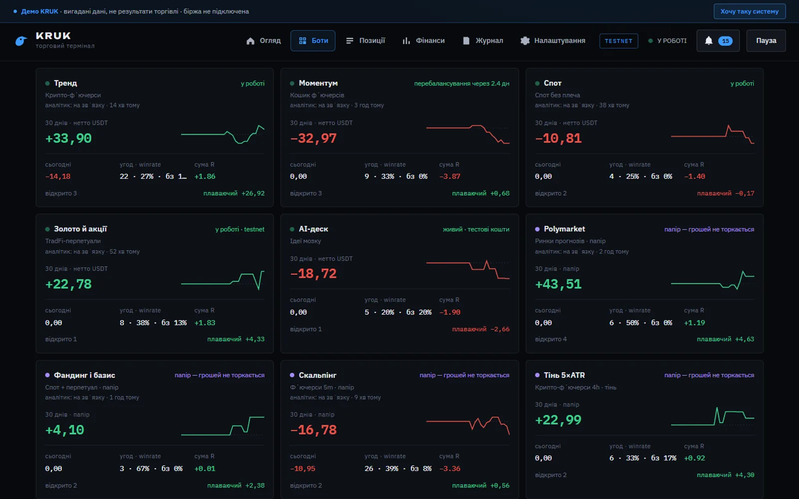
Task: Click the Моментум sparkline chart
Action: tap(468, 134)
